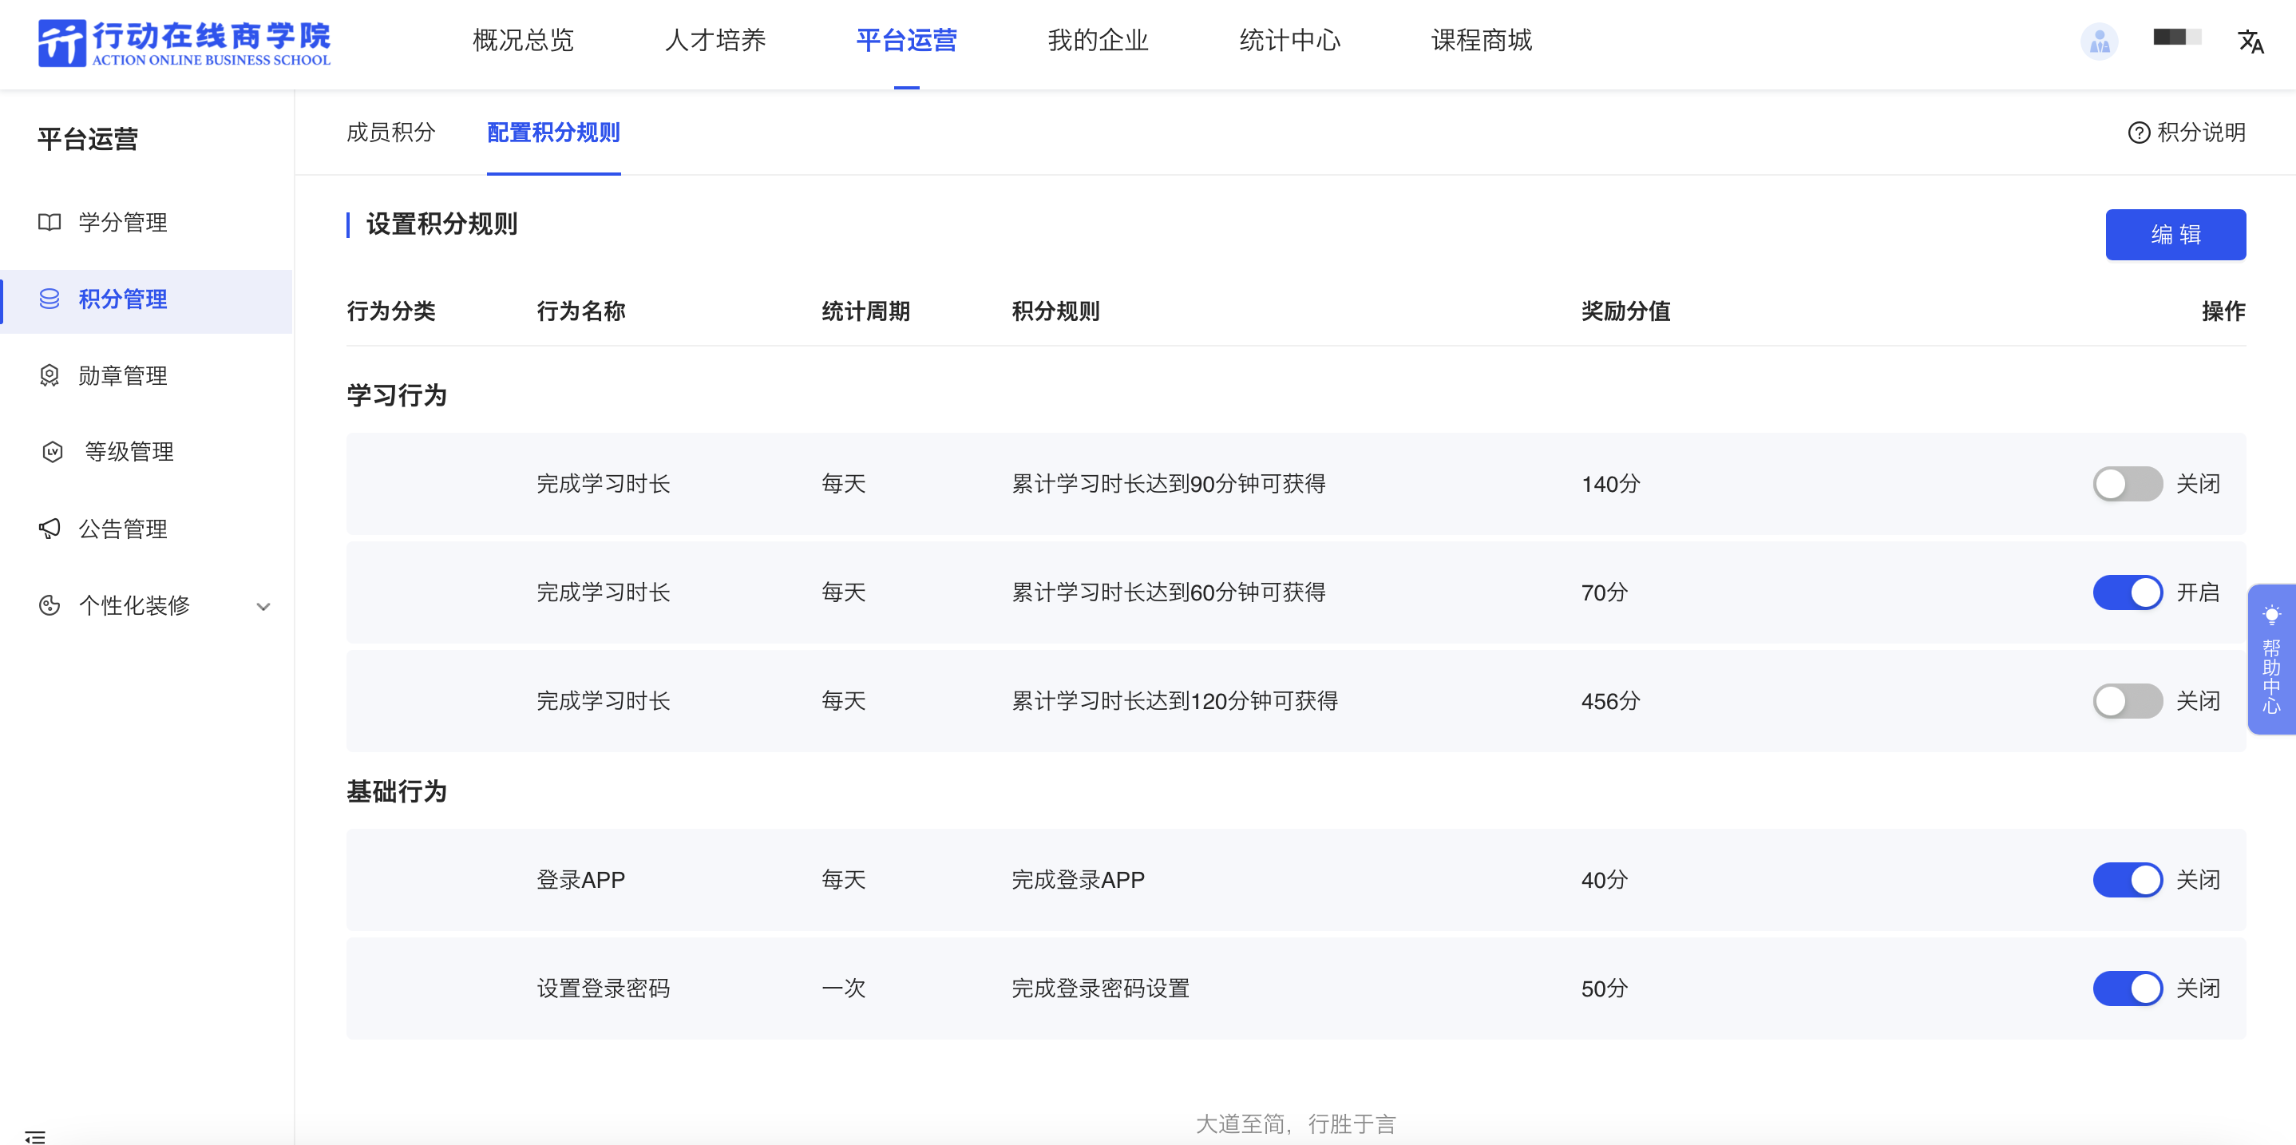Toggle the switch for 90分钟 learning rule

coord(2127,484)
